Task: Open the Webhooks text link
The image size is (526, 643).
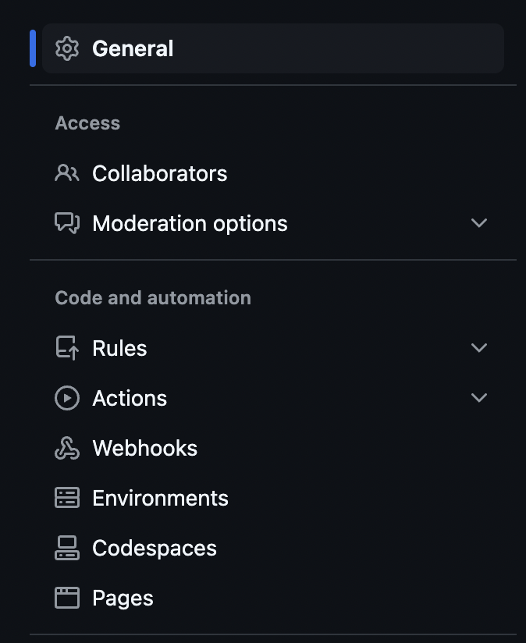Action: pyautogui.click(x=144, y=448)
